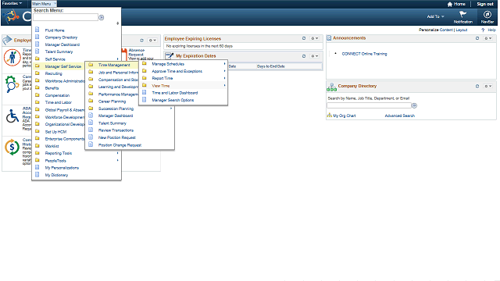
Task: Open My Expiration Dates settings gear dropdown
Action: 315,56
